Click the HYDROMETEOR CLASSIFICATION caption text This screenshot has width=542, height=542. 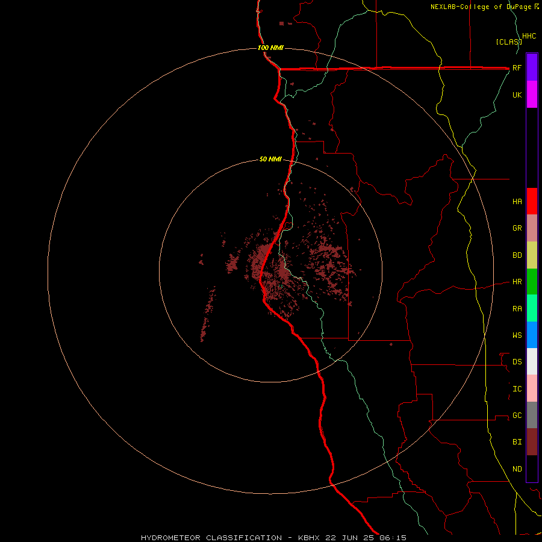(211, 538)
